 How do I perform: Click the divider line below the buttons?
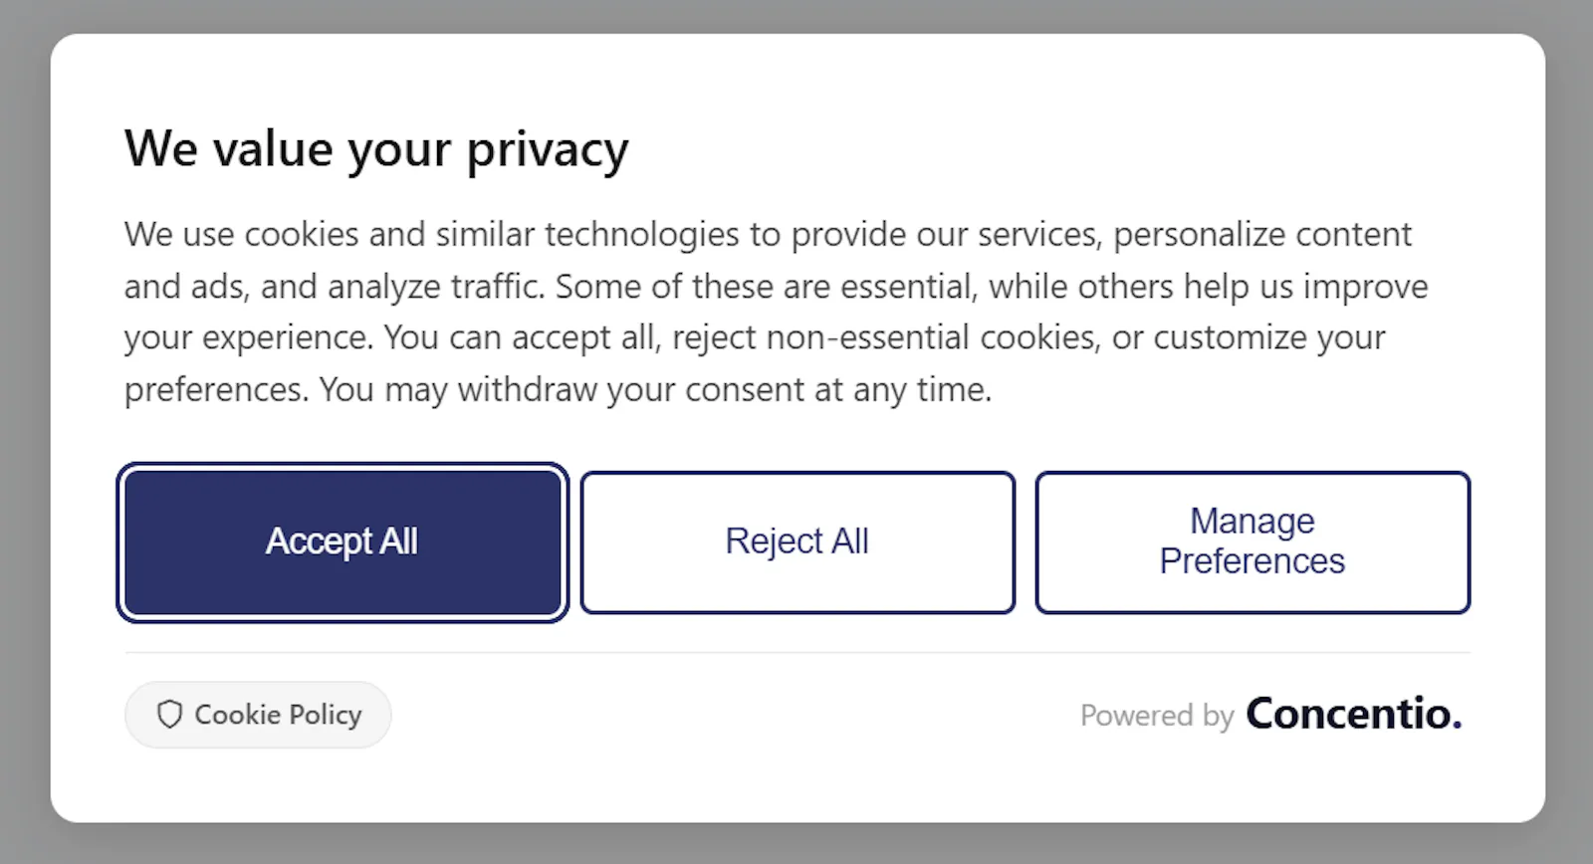[797, 653]
